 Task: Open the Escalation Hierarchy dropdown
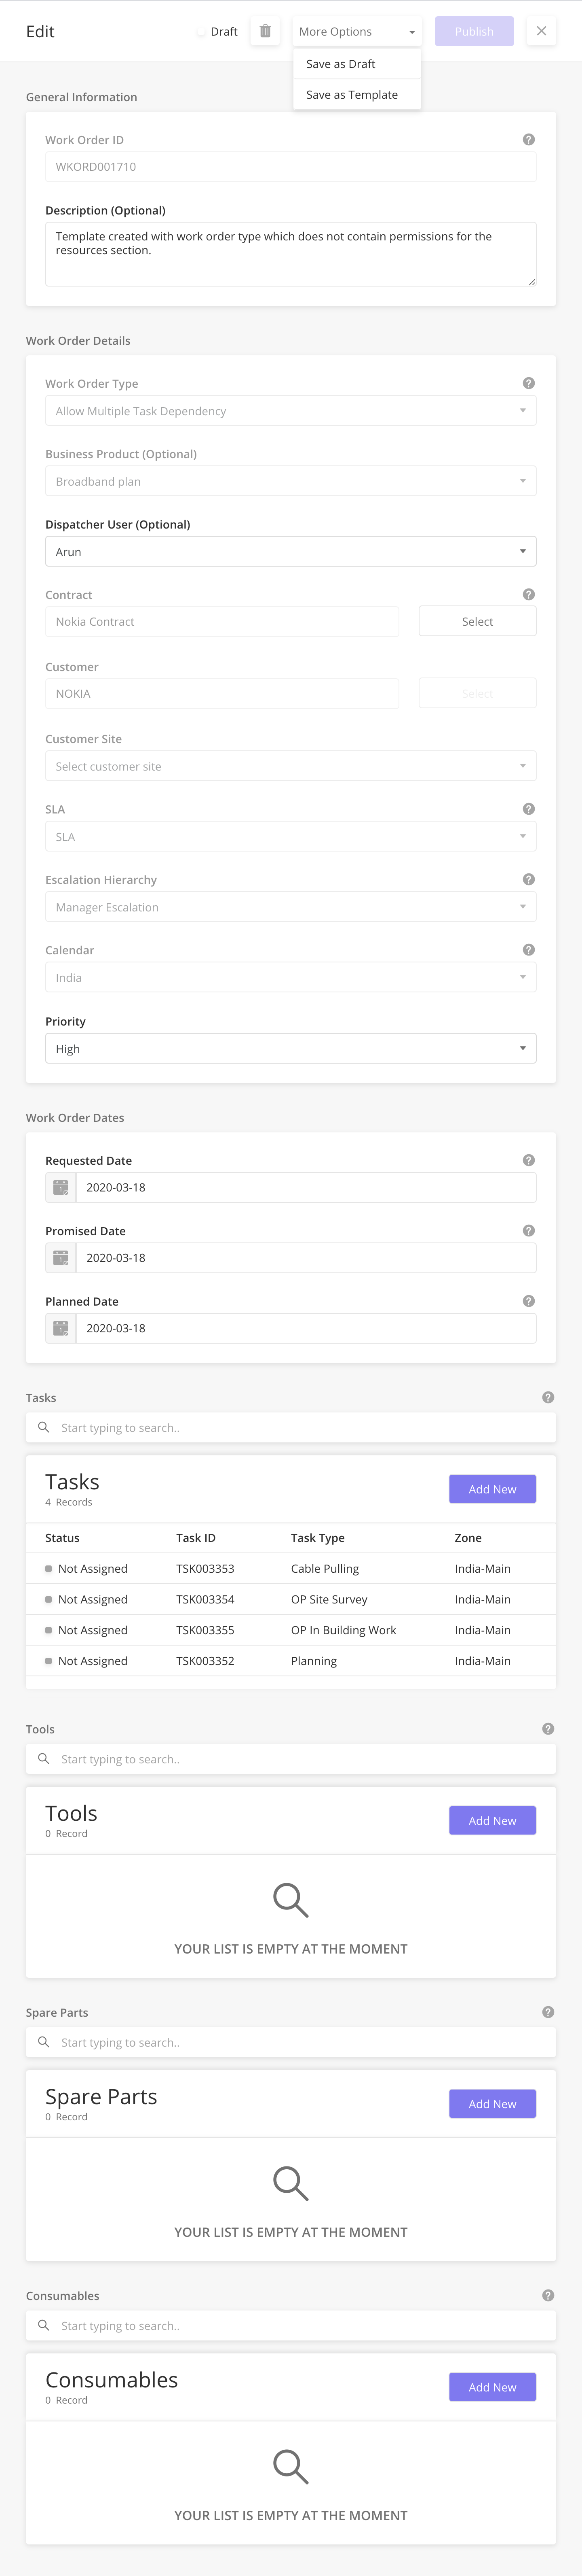[x=291, y=907]
